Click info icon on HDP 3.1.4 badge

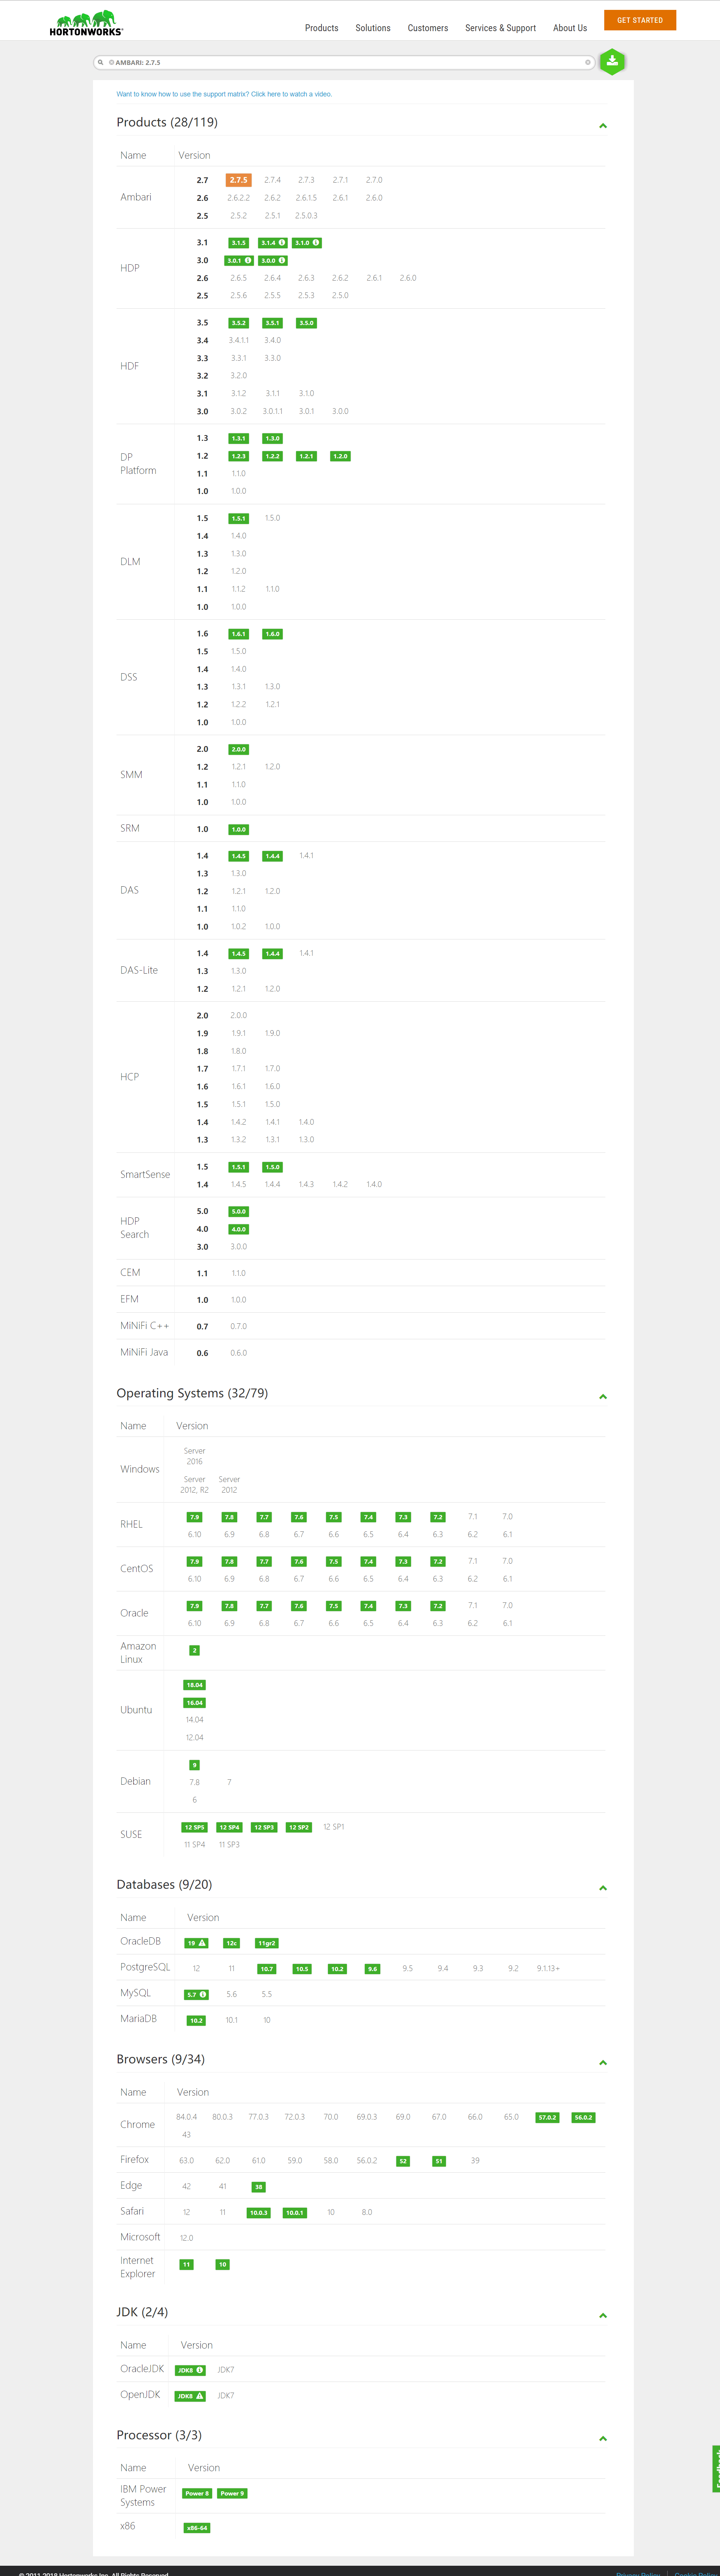(282, 243)
